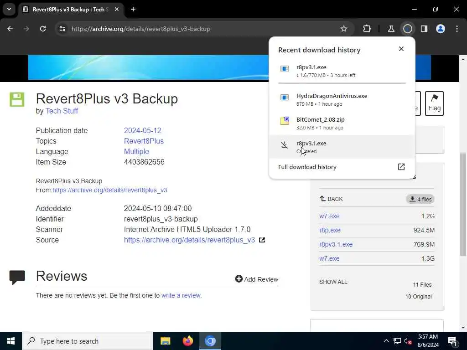Select the canceled r8pv3.1.exe entry

point(342,147)
